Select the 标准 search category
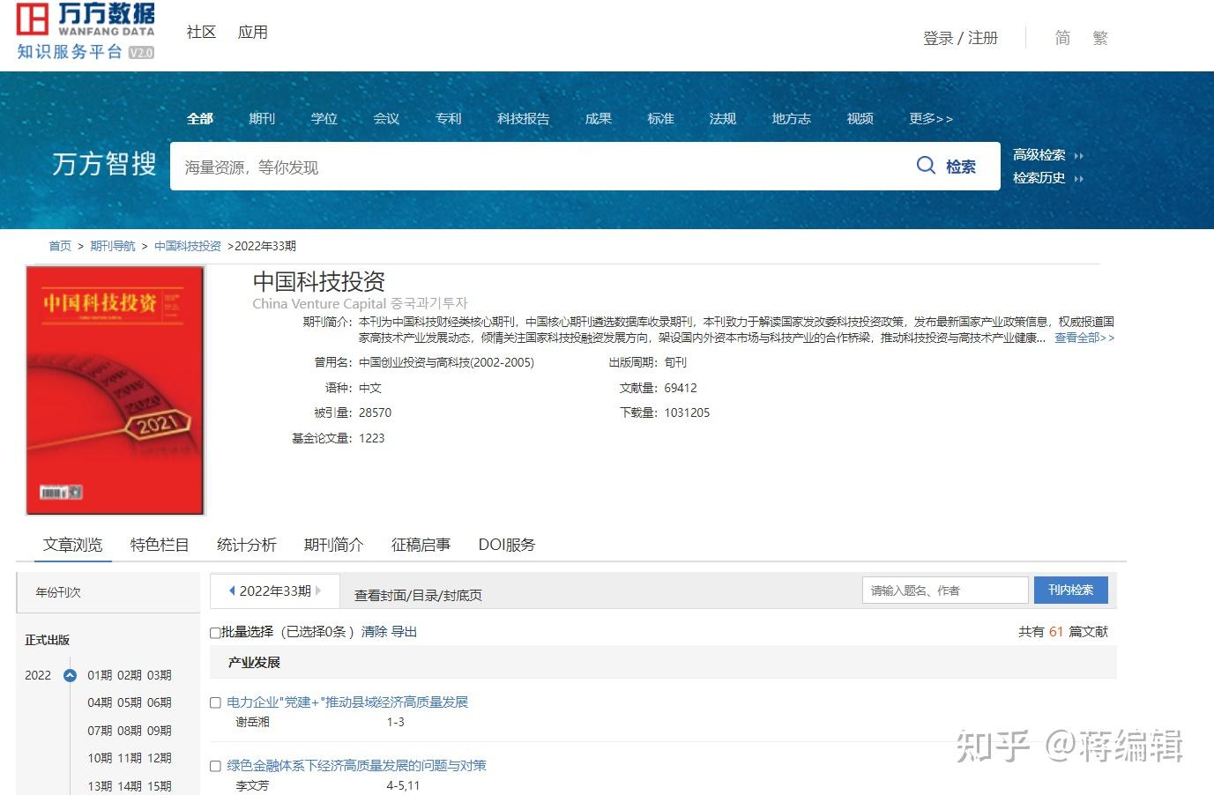Image resolution: width=1214 pixels, height=795 pixels. coord(660,118)
